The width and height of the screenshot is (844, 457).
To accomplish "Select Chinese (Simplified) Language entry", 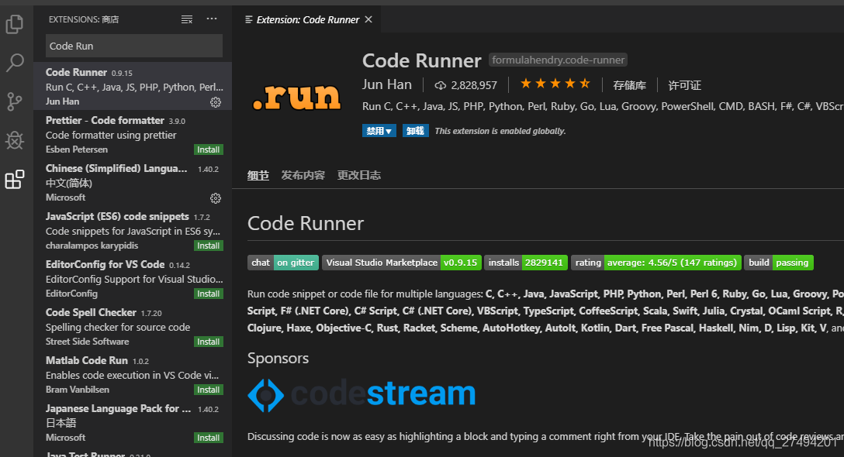I will coord(133,182).
